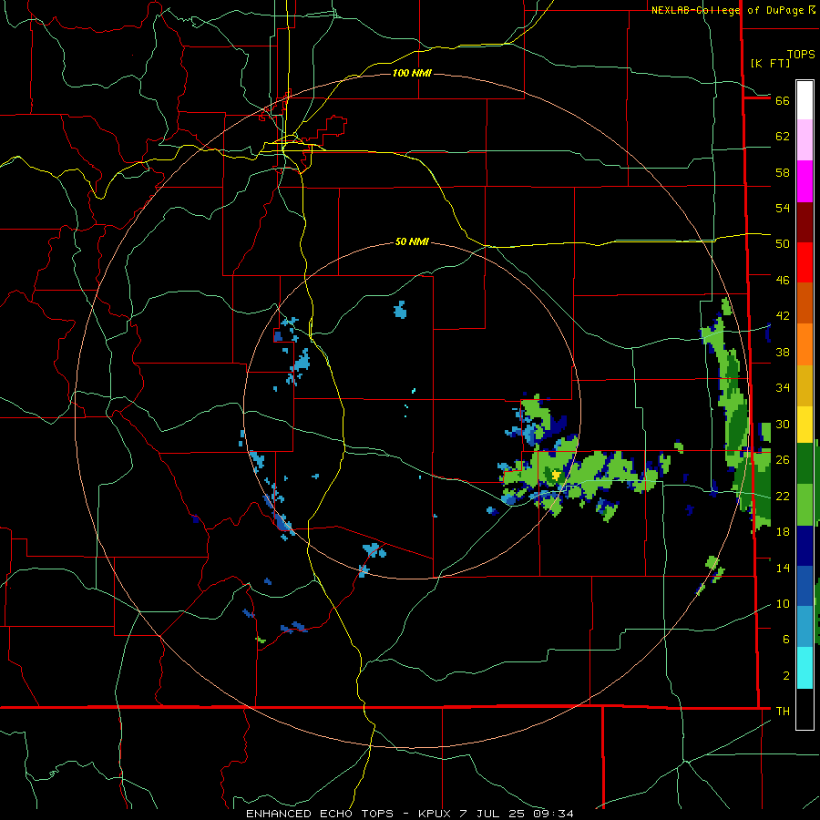
Task: Click the dark orange legend color block
Action: point(805,302)
